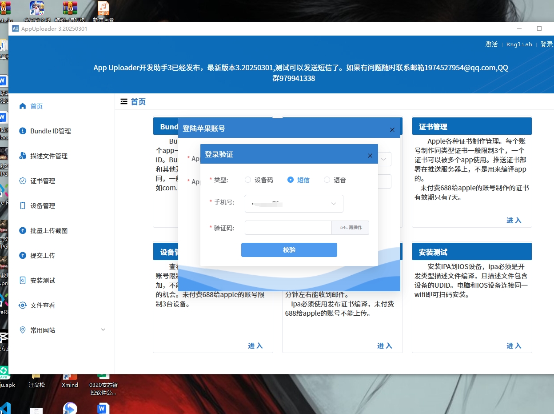Click the 校验 verify button
This screenshot has width=554, height=414.
pos(289,250)
